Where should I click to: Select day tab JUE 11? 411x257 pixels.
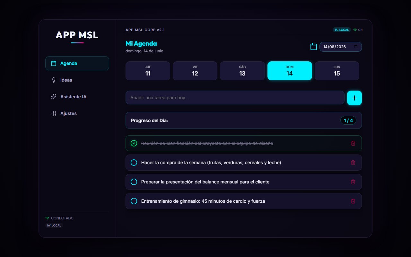148,71
